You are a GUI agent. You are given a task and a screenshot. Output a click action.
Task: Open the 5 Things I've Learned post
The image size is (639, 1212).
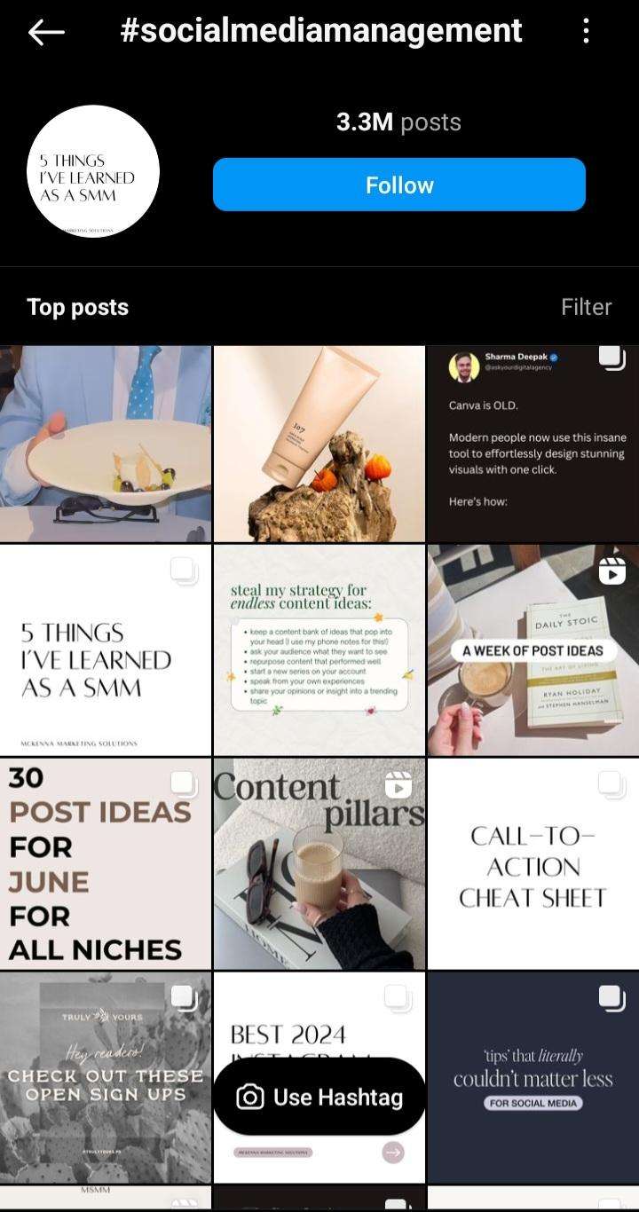click(x=106, y=650)
